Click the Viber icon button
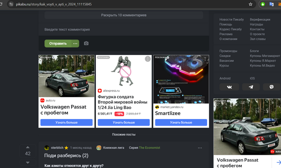Image resolution: width=281 pixels, height=168 pixels. point(272,87)
